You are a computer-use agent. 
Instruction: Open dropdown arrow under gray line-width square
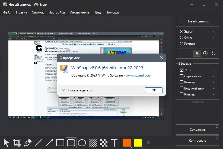tap(153, 147)
